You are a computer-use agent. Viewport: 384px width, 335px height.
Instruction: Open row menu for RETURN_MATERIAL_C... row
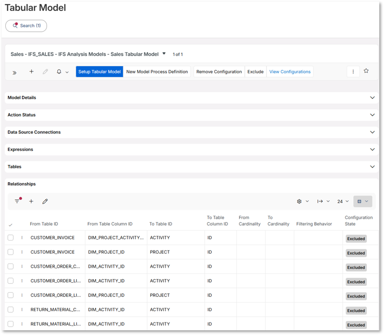22,309
